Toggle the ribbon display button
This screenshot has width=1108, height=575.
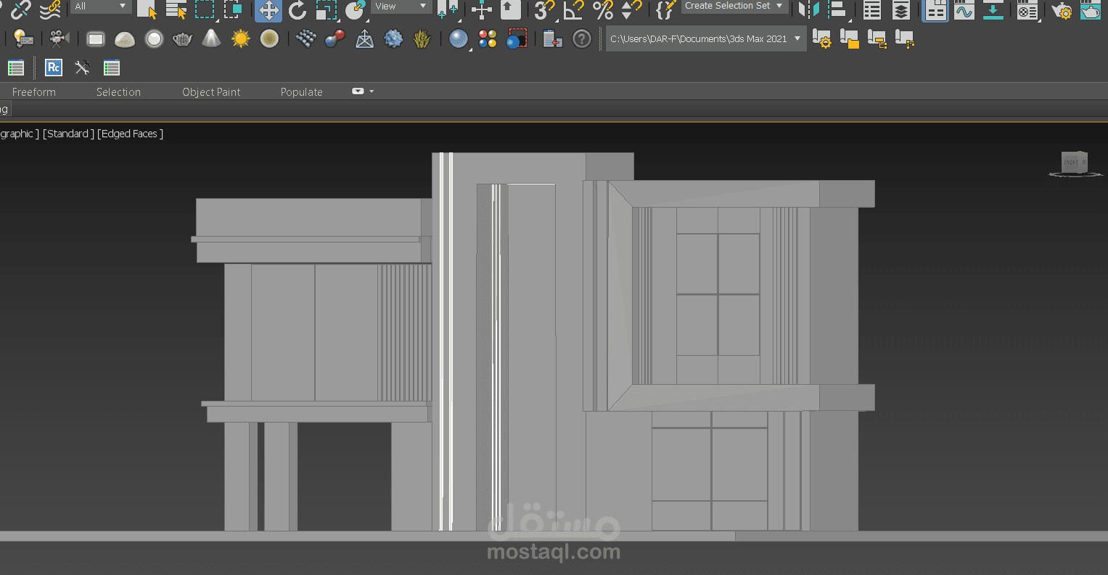click(935, 10)
